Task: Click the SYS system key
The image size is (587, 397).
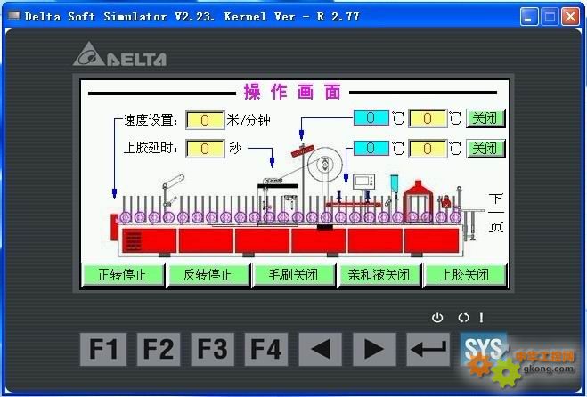Action: (x=484, y=349)
